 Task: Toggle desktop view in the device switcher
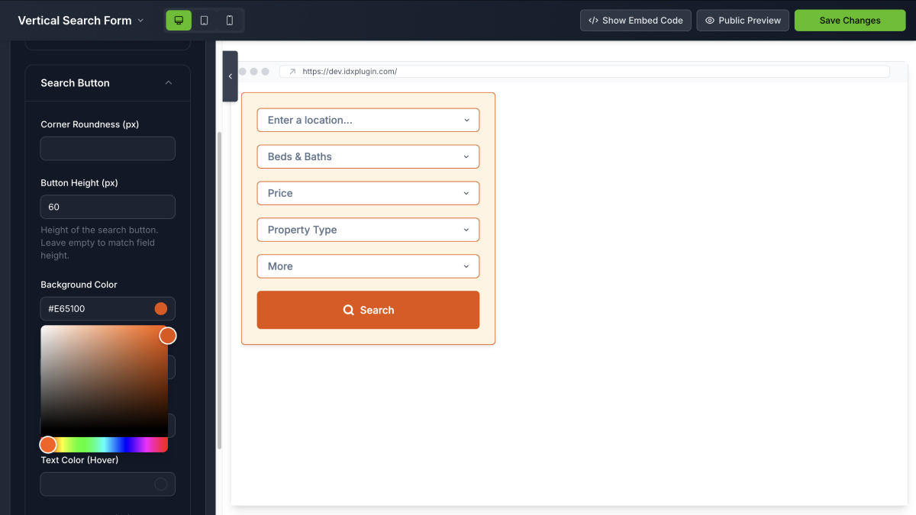178,20
